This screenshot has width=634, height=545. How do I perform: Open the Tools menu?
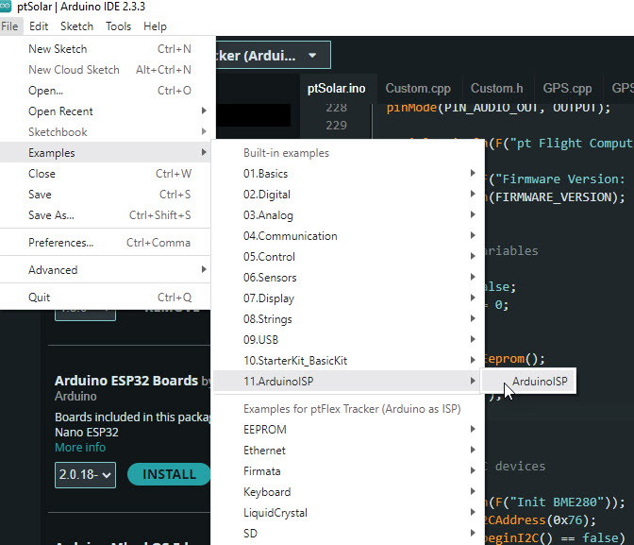click(x=119, y=26)
